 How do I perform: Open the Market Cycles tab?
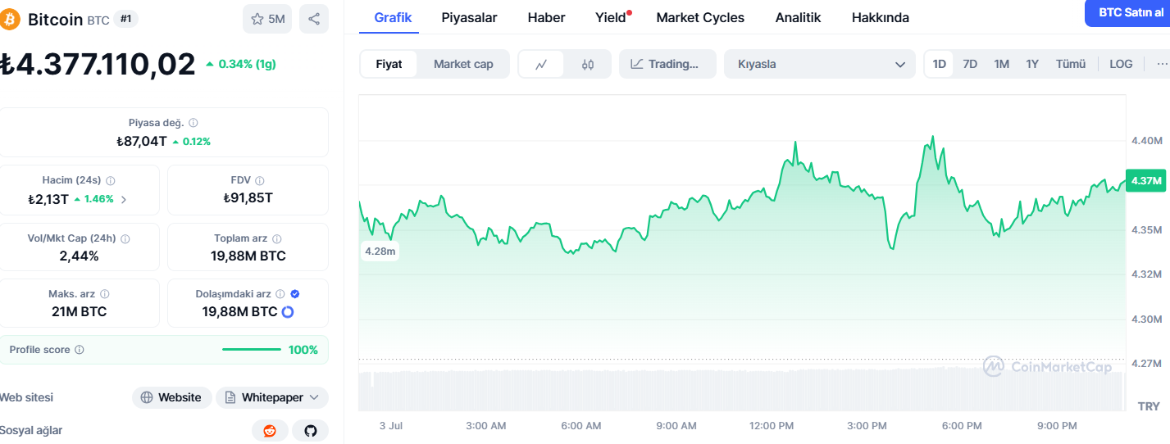[x=700, y=17]
